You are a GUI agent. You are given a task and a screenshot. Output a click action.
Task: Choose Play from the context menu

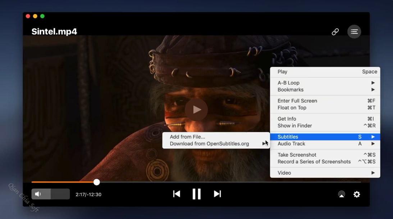pos(325,72)
